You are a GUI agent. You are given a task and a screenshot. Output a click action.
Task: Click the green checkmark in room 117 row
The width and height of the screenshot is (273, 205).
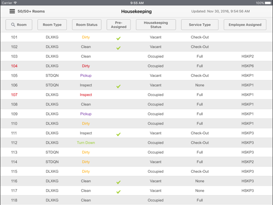coord(118,192)
